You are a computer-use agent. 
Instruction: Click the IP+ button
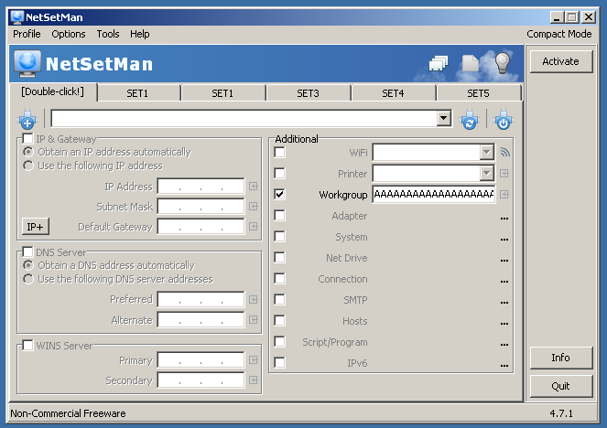coord(34,226)
